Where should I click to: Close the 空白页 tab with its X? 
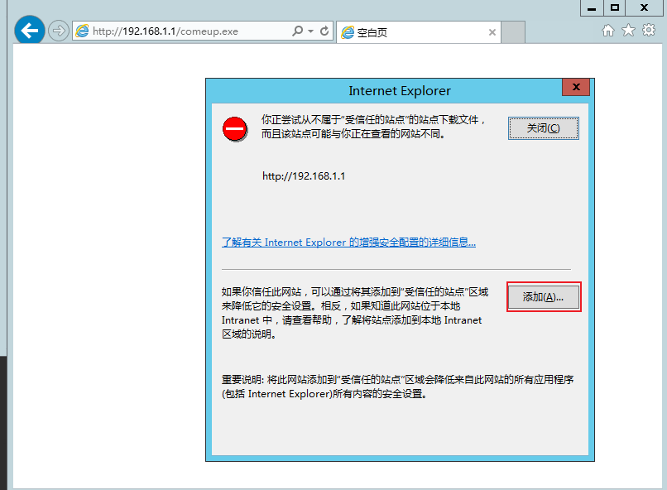pyautogui.click(x=492, y=32)
